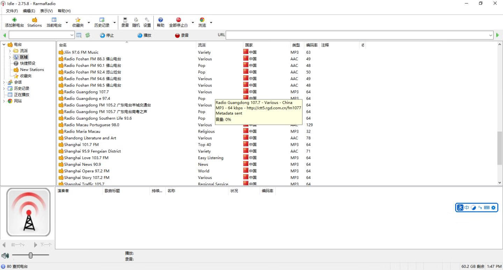Image resolution: width=503 pixels, height=270 pixels.
Task: Collapse the 电台 tree root node
Action: 4,44
